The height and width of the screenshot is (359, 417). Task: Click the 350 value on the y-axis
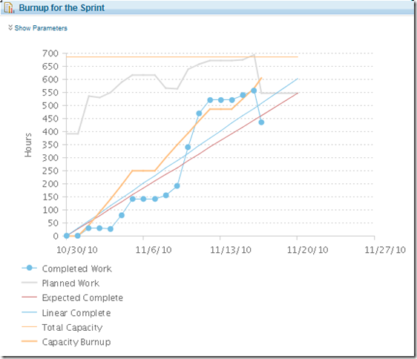click(50, 145)
